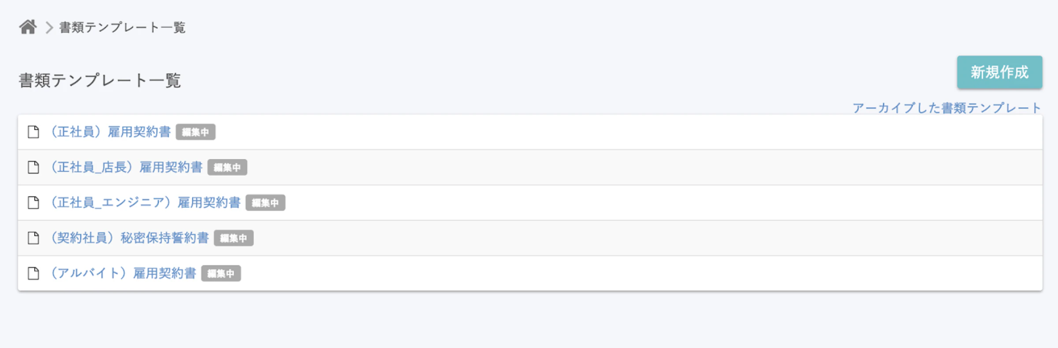Click the breadcrumb chevron separator

[x=49, y=28]
